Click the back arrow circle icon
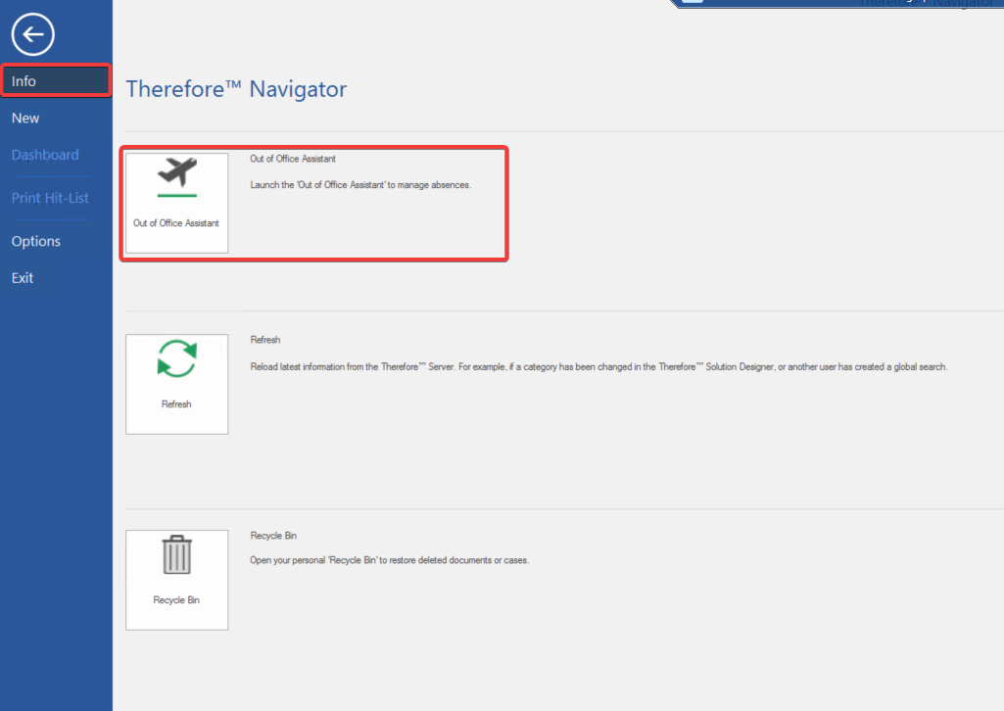Image resolution: width=1004 pixels, height=711 pixels. (x=32, y=34)
